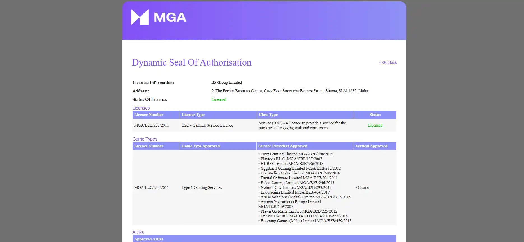Click the Licenses section heading
524x242 pixels.
(141, 108)
